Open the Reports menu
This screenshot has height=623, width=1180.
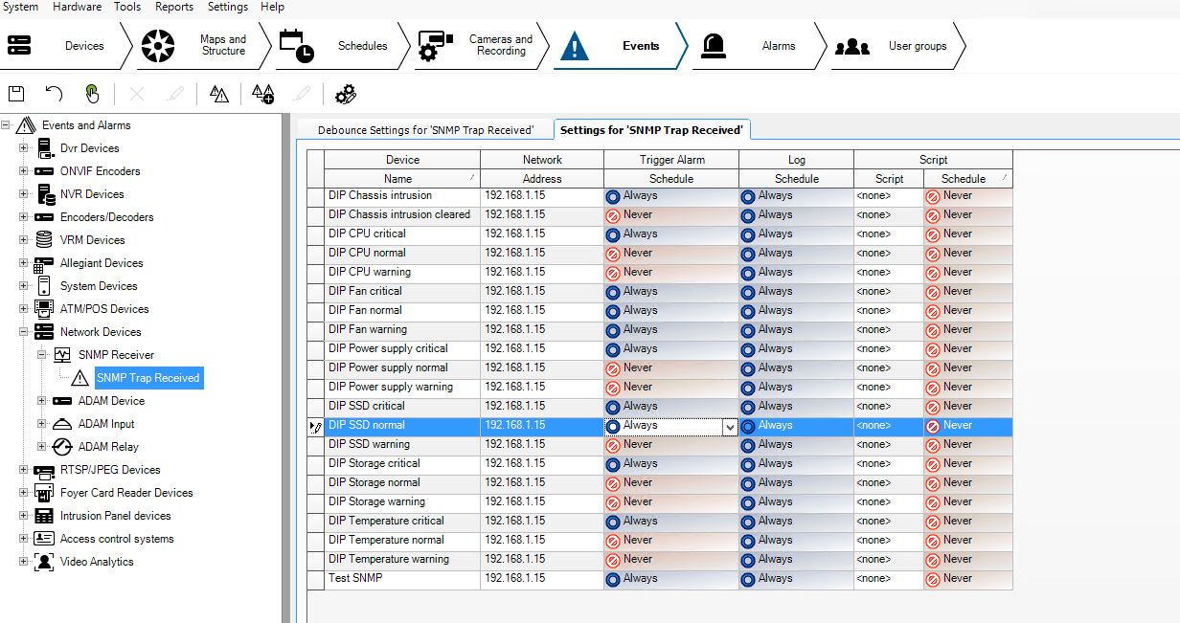tap(173, 7)
